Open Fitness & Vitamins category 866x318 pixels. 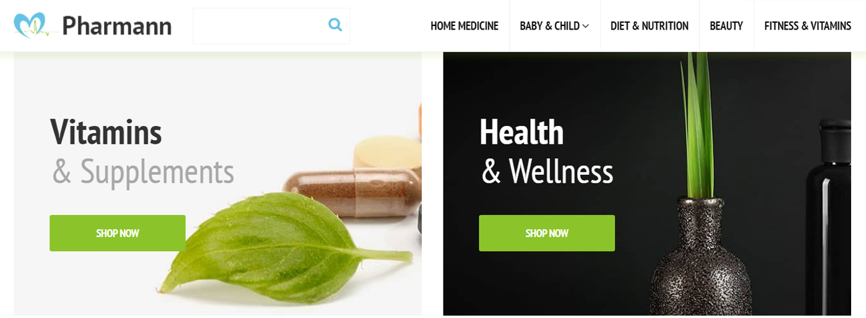808,26
